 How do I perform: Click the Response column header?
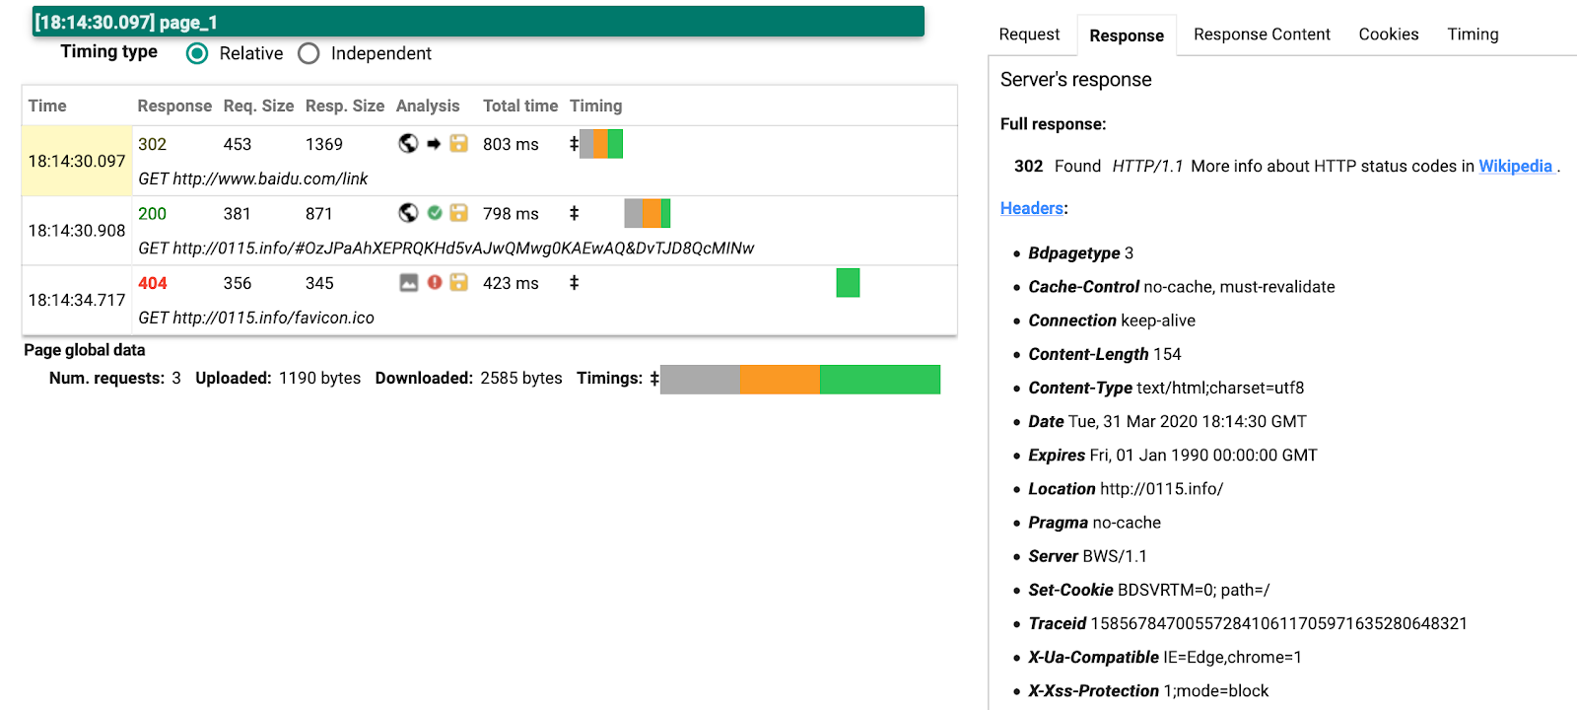tap(174, 106)
